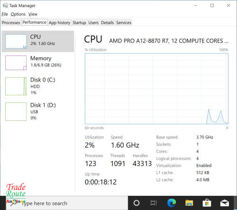Open File Explorer from the taskbar

click(x=189, y=203)
